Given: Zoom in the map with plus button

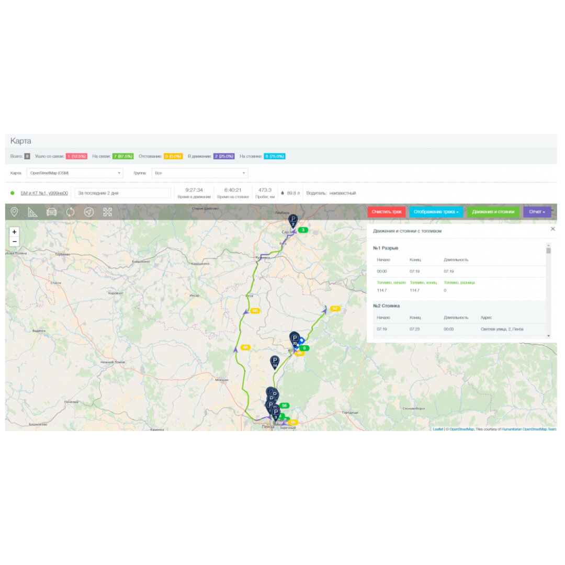Looking at the screenshot, I should pyautogui.click(x=15, y=232).
